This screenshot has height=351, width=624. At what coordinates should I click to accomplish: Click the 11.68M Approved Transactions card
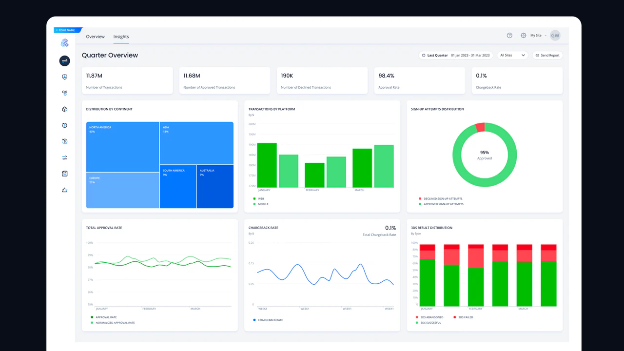coord(225,80)
